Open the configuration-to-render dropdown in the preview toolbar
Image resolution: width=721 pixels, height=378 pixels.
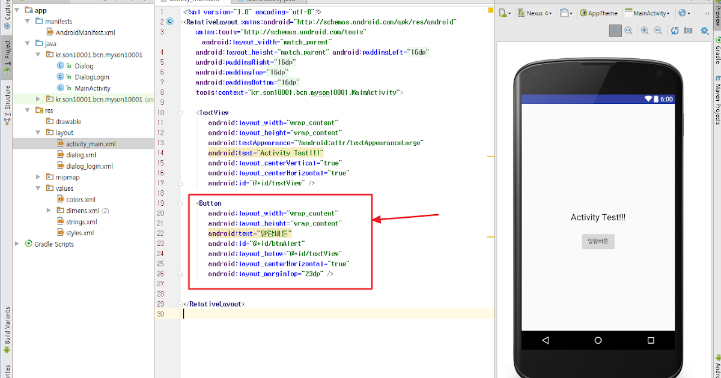click(505, 13)
